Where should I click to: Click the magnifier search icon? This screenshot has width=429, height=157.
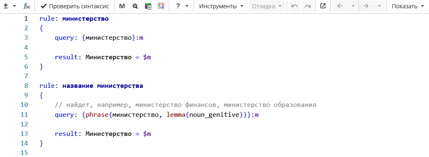pyautogui.click(x=135, y=6)
